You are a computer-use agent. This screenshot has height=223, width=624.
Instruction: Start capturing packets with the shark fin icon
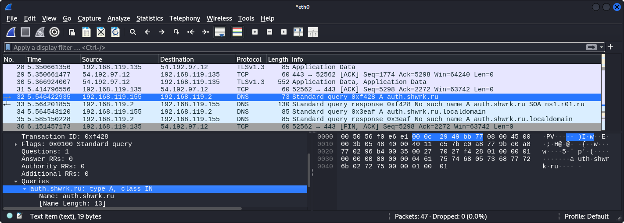(11, 32)
